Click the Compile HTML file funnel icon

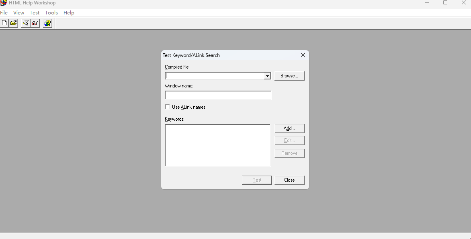coord(26,23)
